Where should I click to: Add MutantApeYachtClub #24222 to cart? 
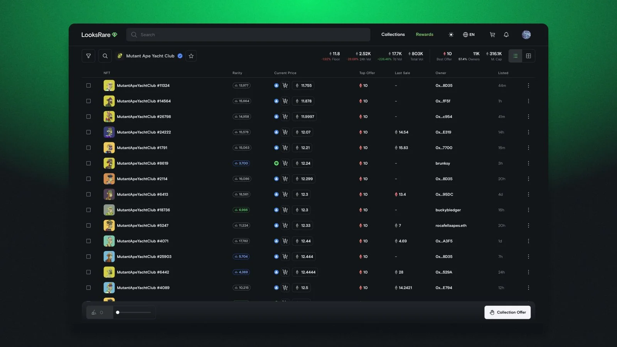click(x=285, y=132)
